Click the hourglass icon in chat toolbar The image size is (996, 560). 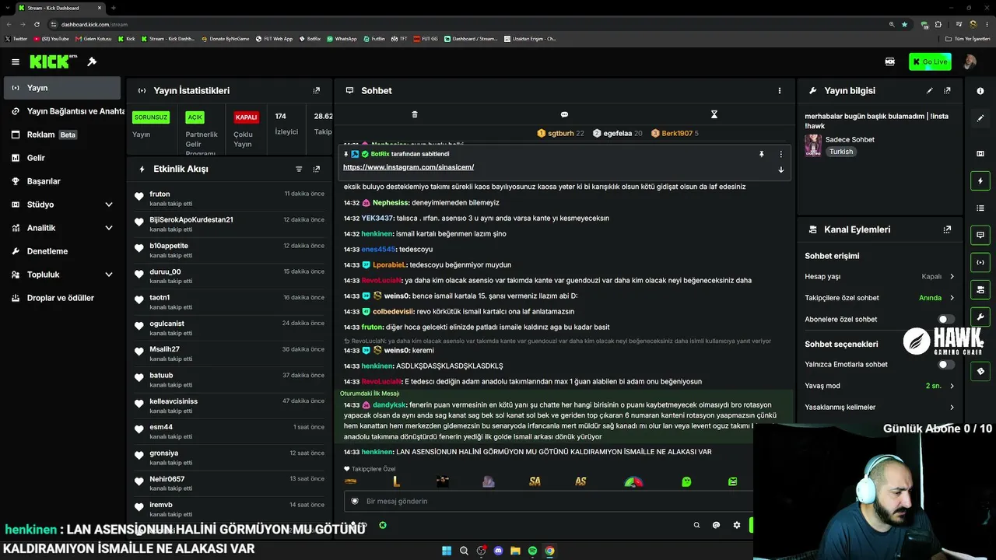tap(714, 114)
